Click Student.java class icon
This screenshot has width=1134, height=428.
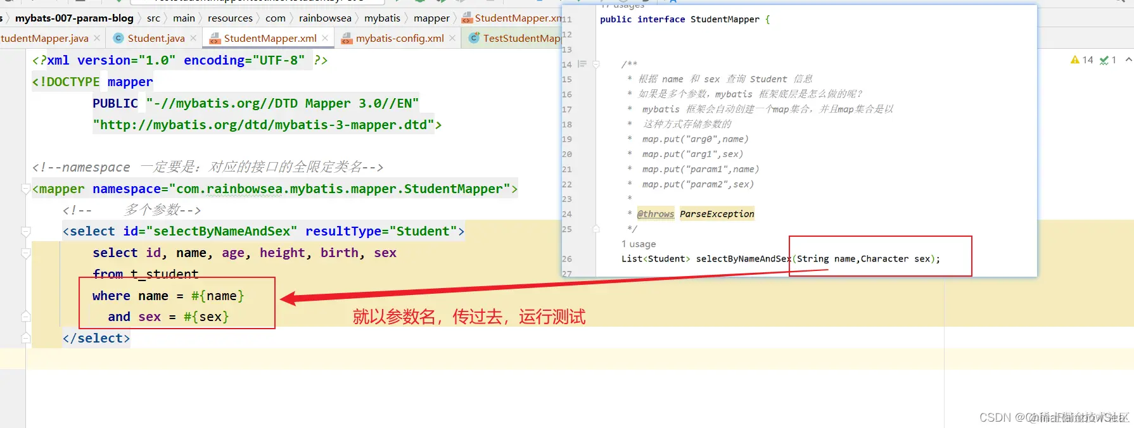[118, 38]
